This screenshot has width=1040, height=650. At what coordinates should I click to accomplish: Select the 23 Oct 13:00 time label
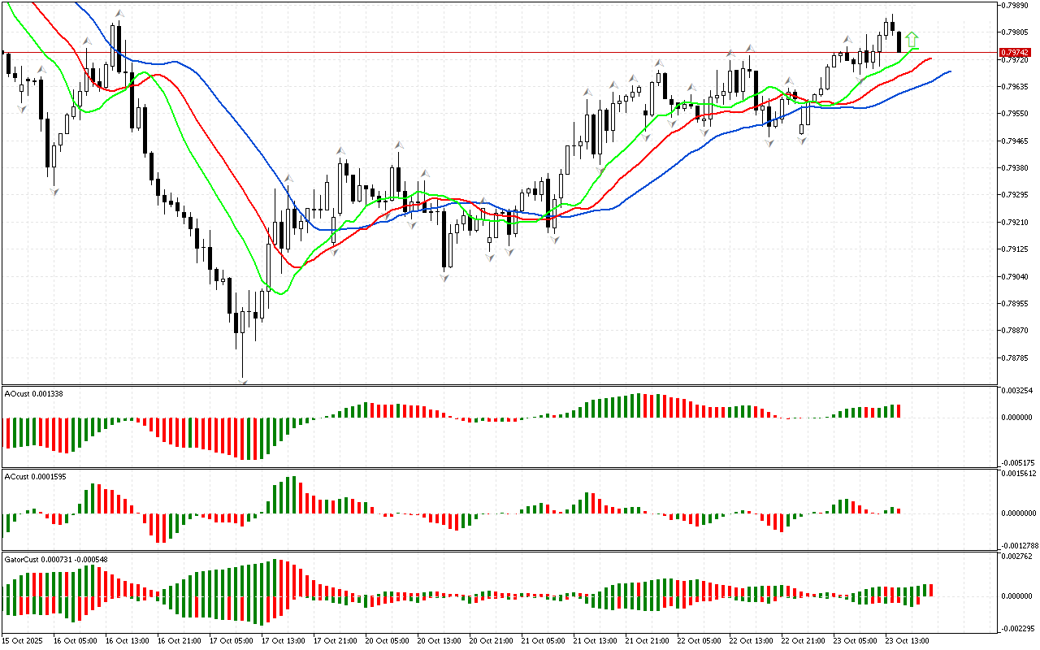pos(907,640)
